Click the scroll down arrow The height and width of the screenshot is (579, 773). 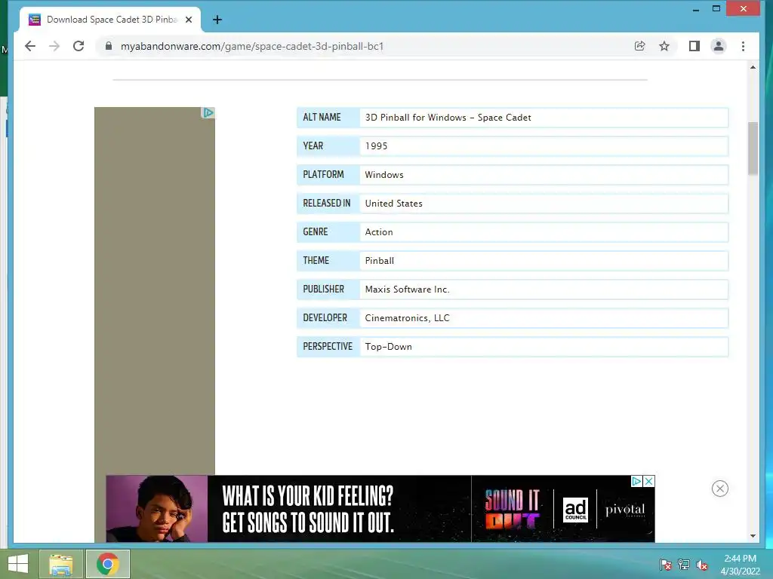pyautogui.click(x=753, y=536)
